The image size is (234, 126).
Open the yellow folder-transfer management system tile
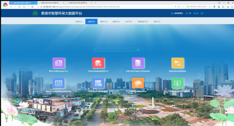177,63
